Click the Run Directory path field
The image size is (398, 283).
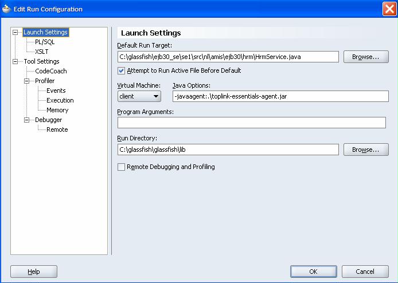pos(228,150)
